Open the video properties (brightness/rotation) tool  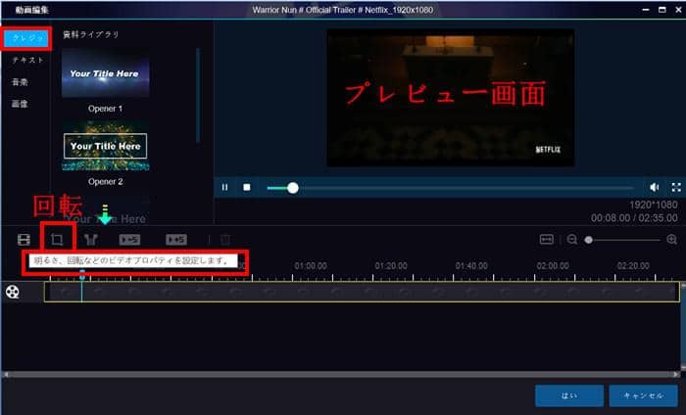pyautogui.click(x=57, y=240)
